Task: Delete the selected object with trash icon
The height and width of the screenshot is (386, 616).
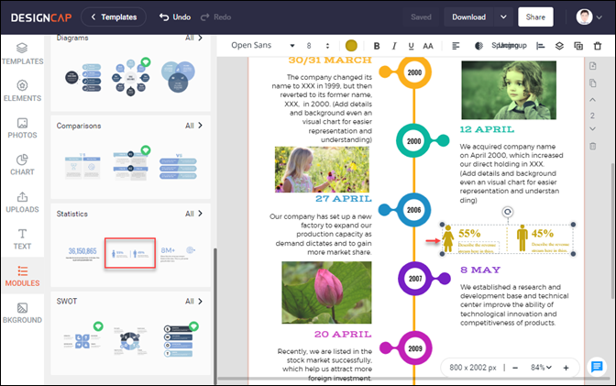Action: (x=598, y=46)
